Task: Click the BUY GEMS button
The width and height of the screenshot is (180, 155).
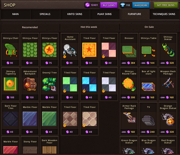Action: pyautogui.click(x=109, y=5)
